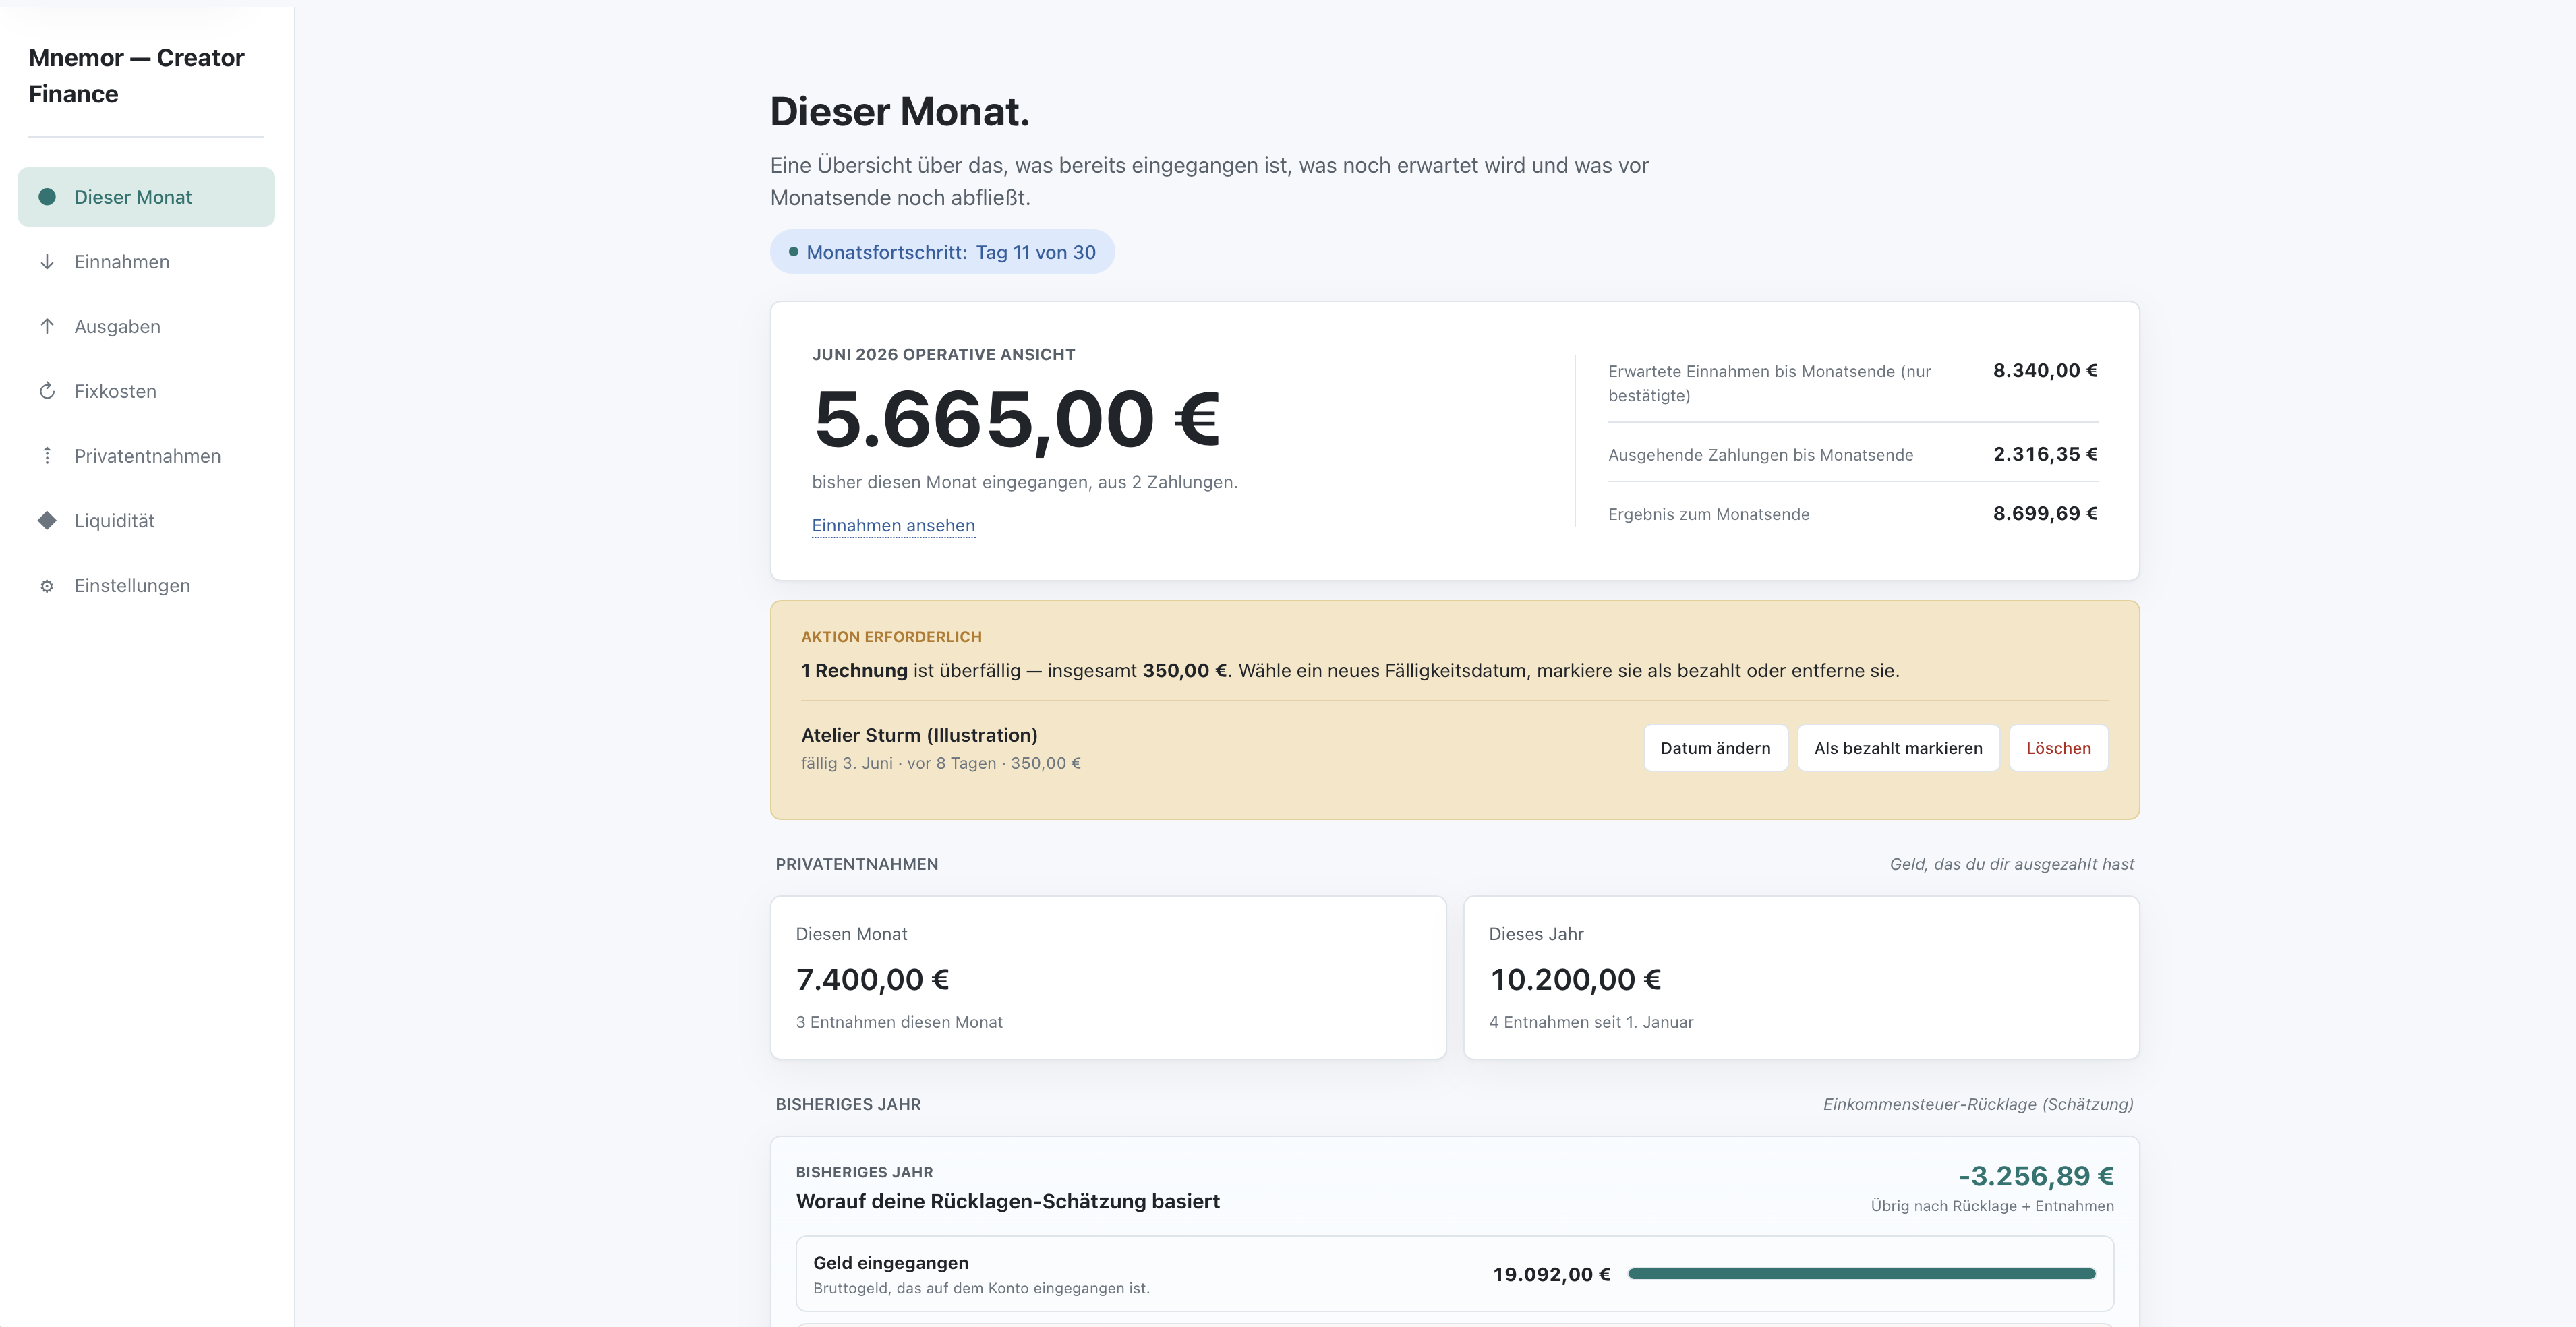This screenshot has height=1327, width=2576.
Task: Click the AKTION ERFORDERLICH label
Action: point(891,637)
